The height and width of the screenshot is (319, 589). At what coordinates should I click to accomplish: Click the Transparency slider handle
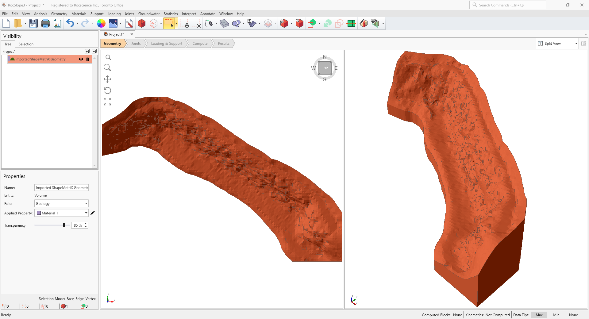64,225
